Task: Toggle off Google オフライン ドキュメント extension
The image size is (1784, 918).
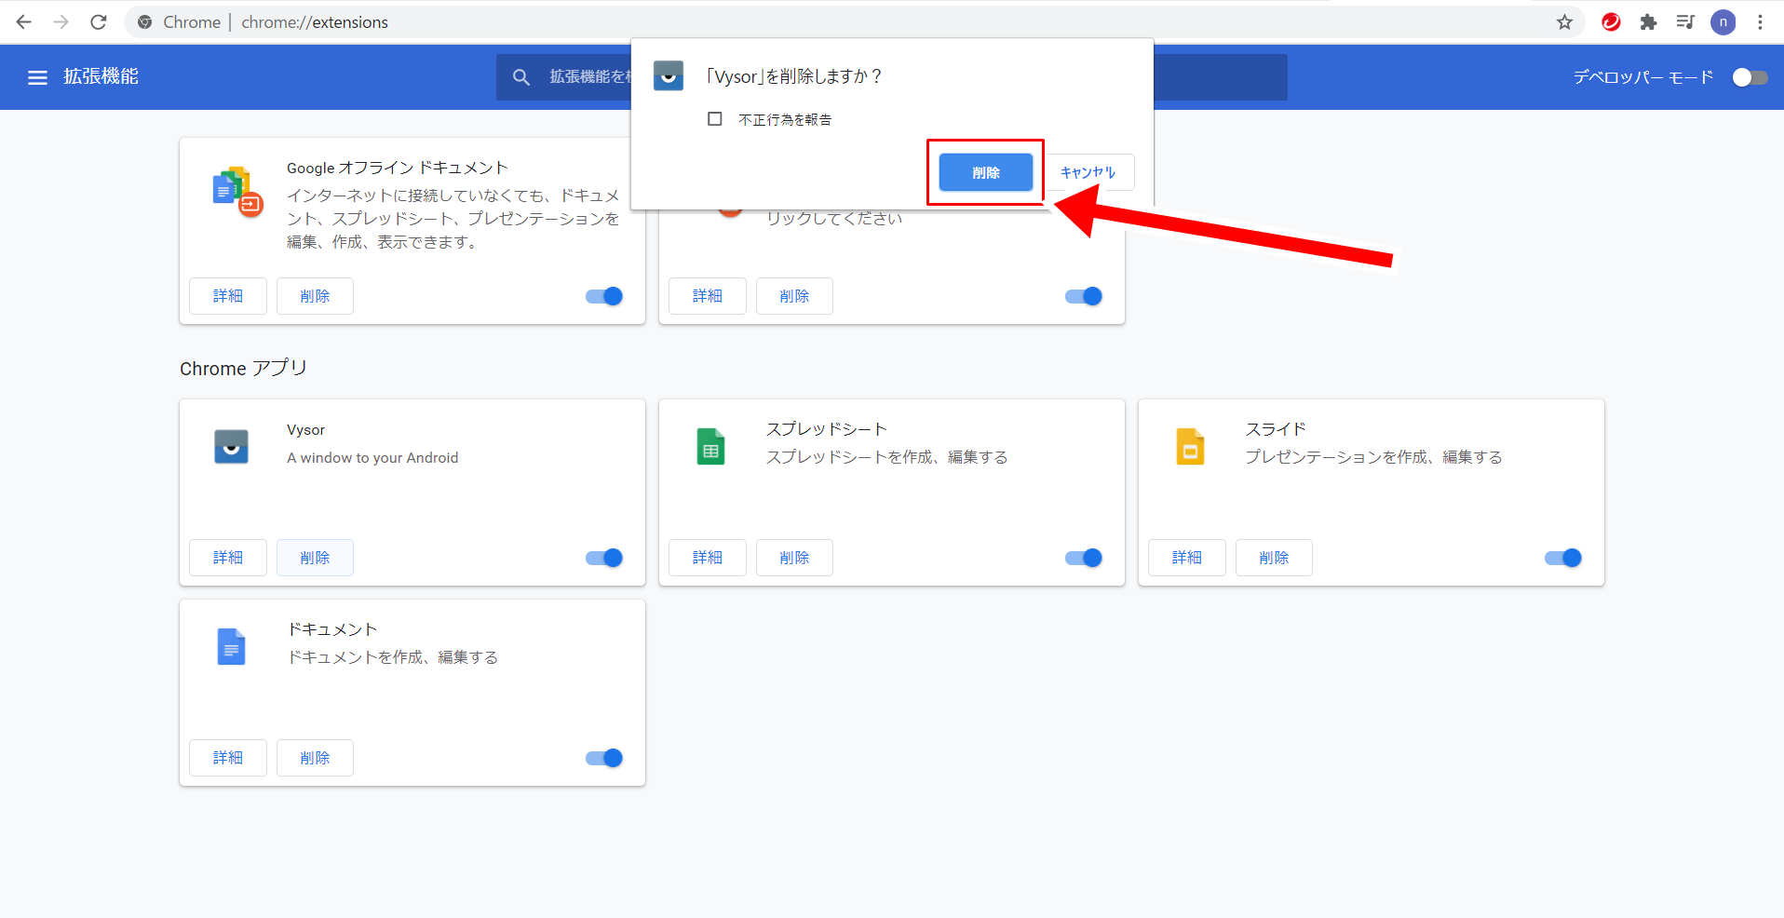Action: click(x=604, y=296)
